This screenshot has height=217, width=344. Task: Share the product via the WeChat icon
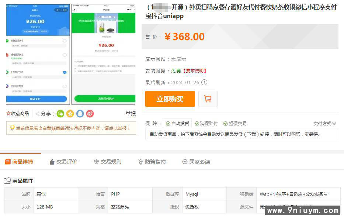[60, 114]
